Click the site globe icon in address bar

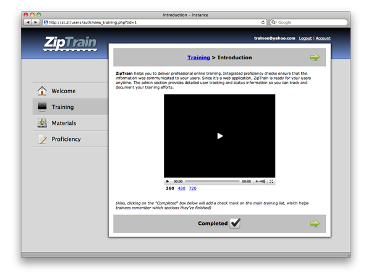[46, 22]
